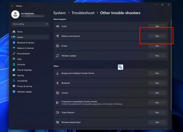Image resolution: width=183 pixels, height=132 pixels.
Task: Run the Bluetooth troubleshooter
Action: pyautogui.click(x=157, y=83)
